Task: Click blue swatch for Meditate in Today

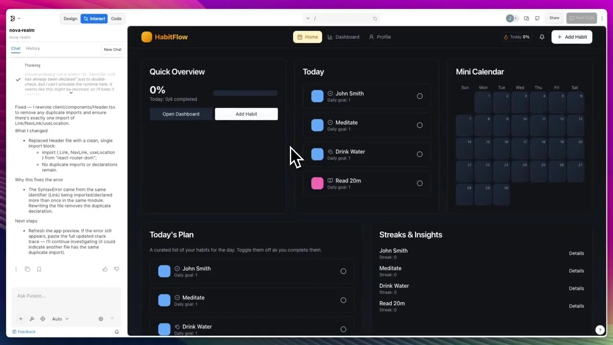Action: pyautogui.click(x=317, y=125)
